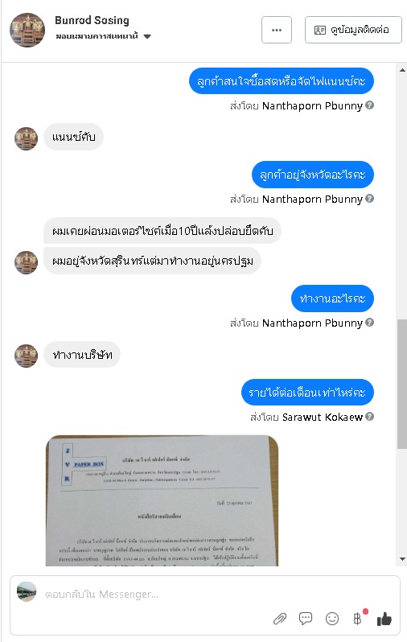Open the three-dots more options button
The height and width of the screenshot is (642, 407).
pos(277,30)
